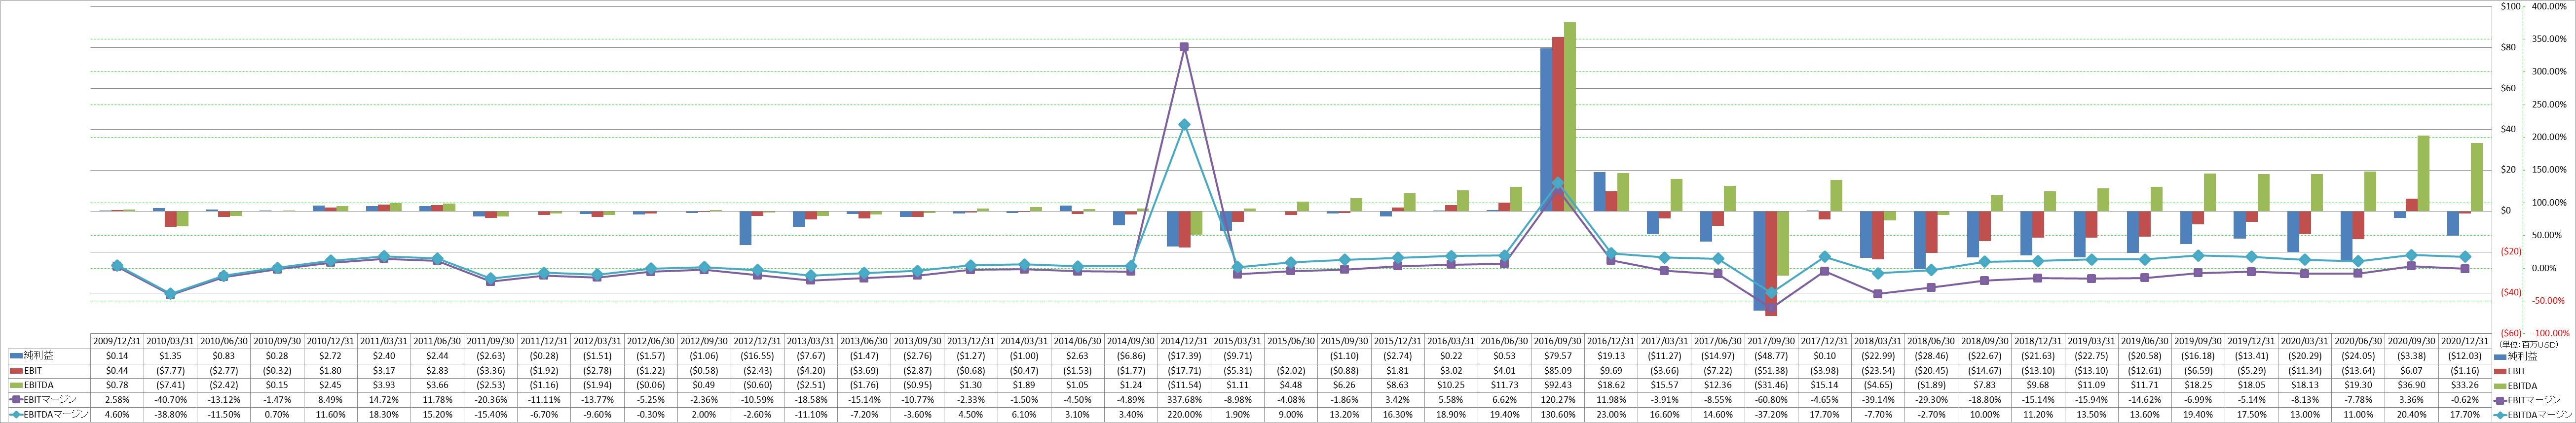This screenshot has width=2576, height=423.
Task: Select the EBIT cell showing ($23.54)
Action: click(x=1877, y=371)
